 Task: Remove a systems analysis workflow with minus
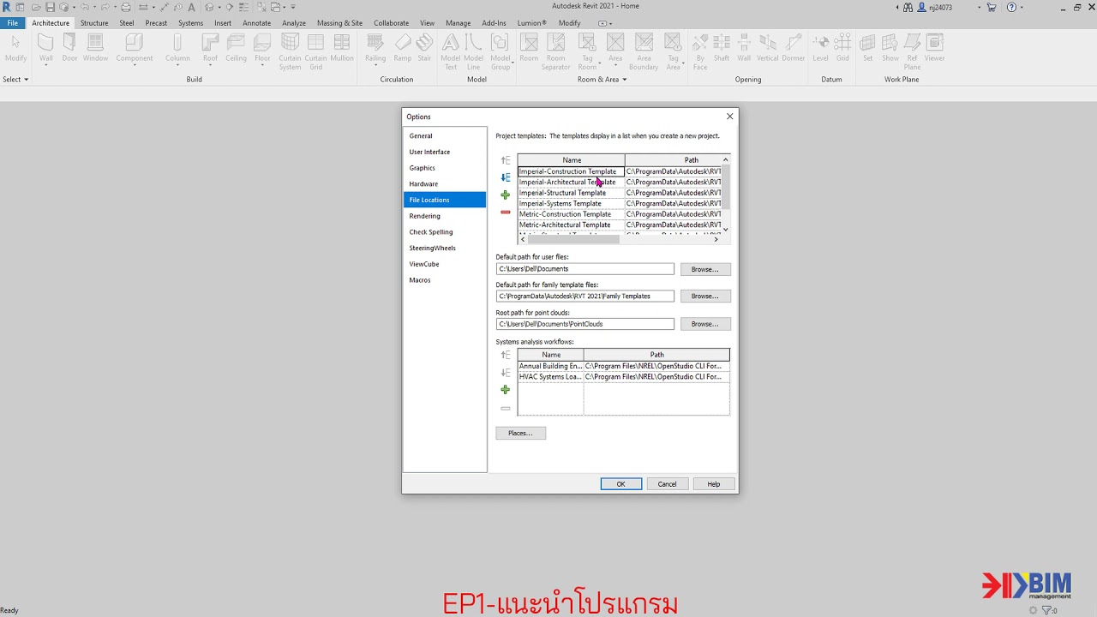tap(506, 408)
